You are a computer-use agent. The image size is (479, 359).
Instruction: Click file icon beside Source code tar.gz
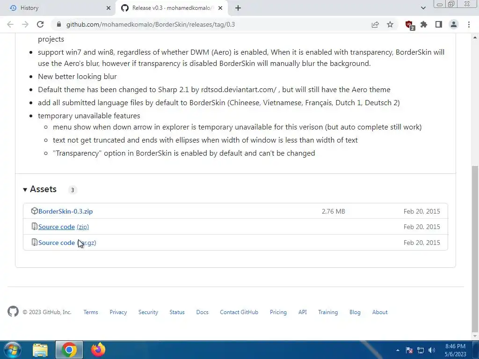click(35, 243)
